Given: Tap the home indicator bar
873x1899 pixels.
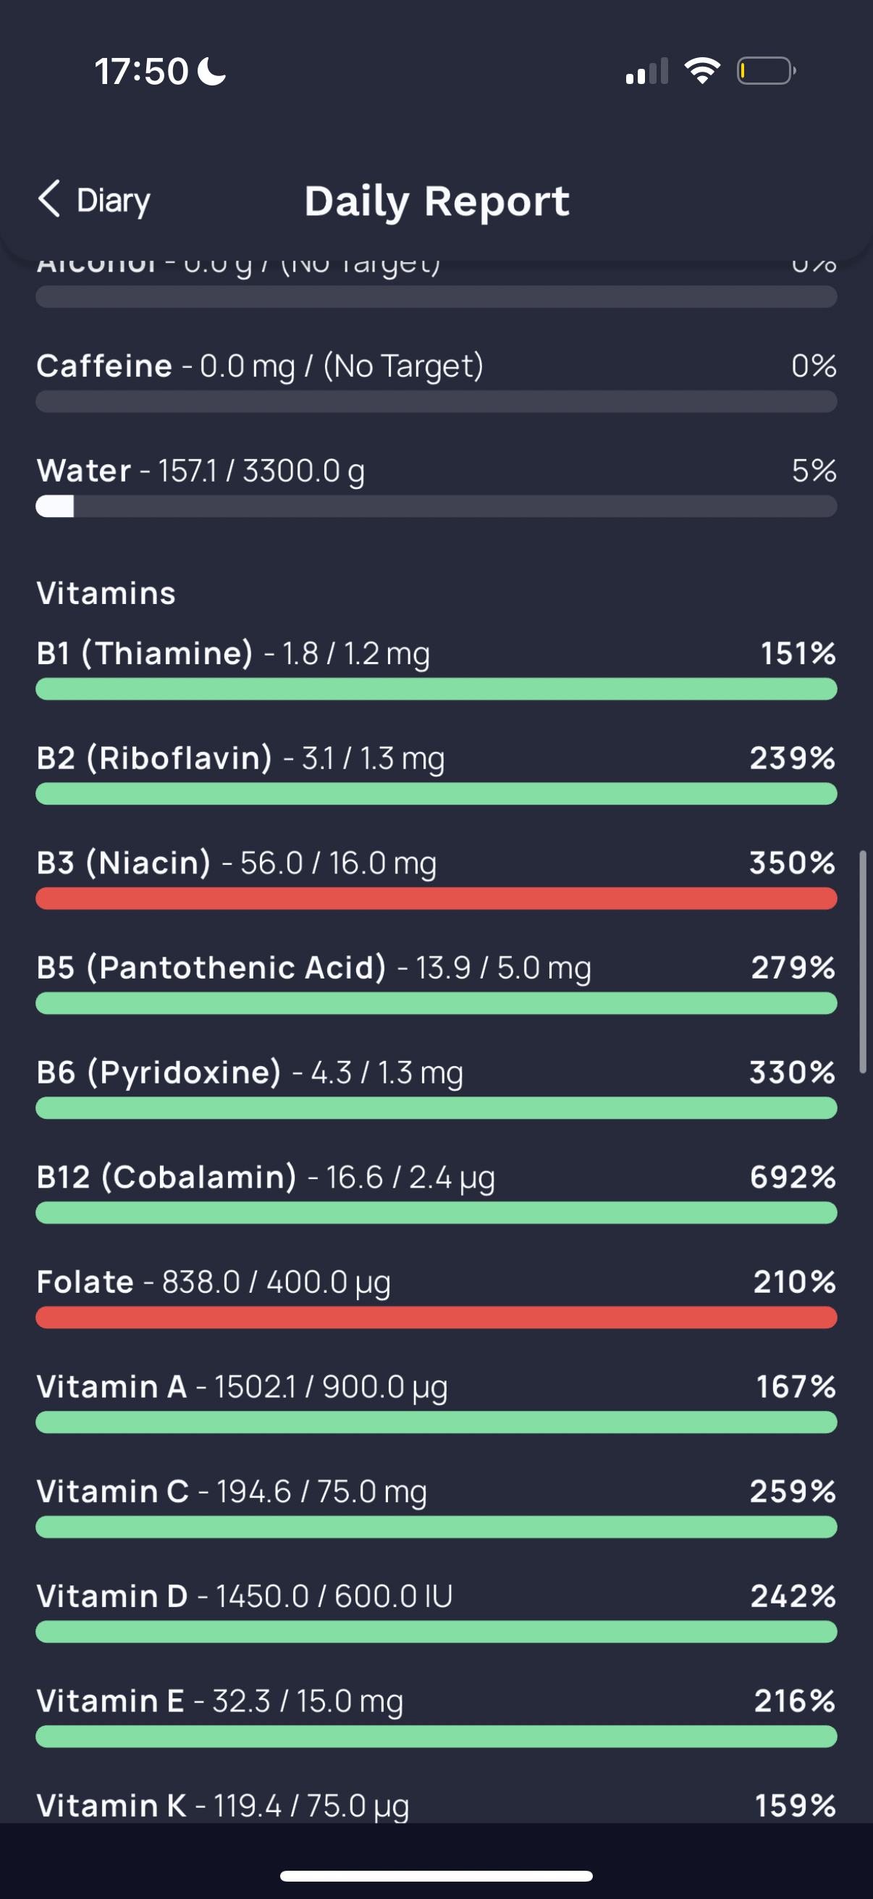Looking at the screenshot, I should coord(436,1876).
